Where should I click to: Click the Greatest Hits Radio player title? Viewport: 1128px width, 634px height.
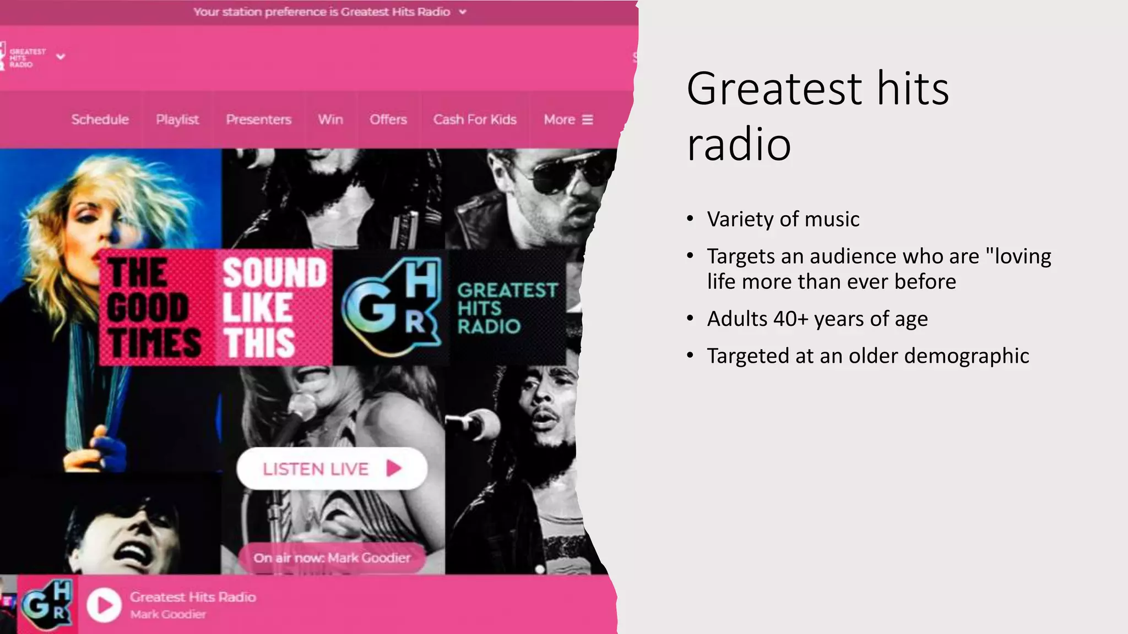tap(193, 597)
